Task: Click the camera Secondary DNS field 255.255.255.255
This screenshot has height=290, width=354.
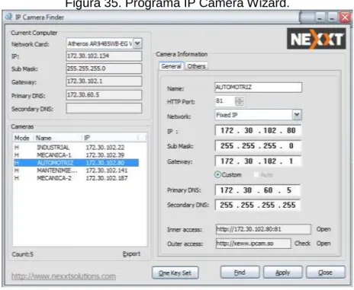Action: (x=257, y=205)
